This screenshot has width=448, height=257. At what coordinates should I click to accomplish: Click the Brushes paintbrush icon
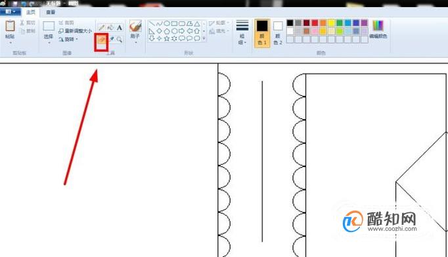tap(135, 26)
